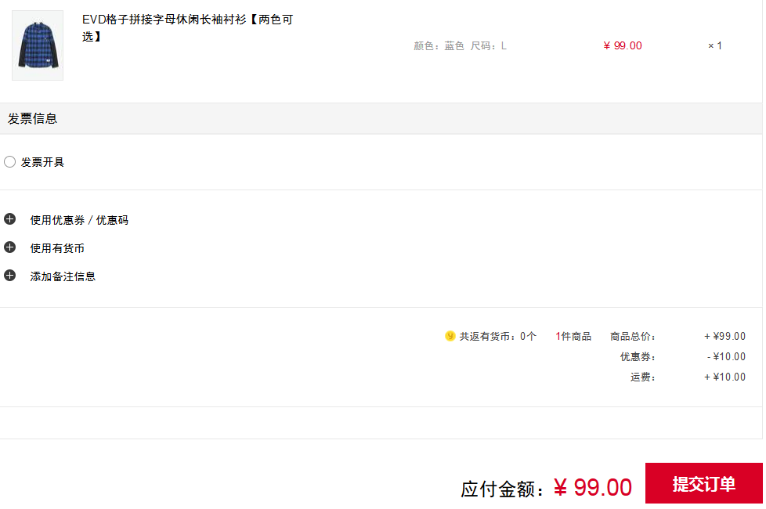Screen dimensions: 766x509
Task: Click the red ¥ 99.00 item price
Action: (623, 46)
